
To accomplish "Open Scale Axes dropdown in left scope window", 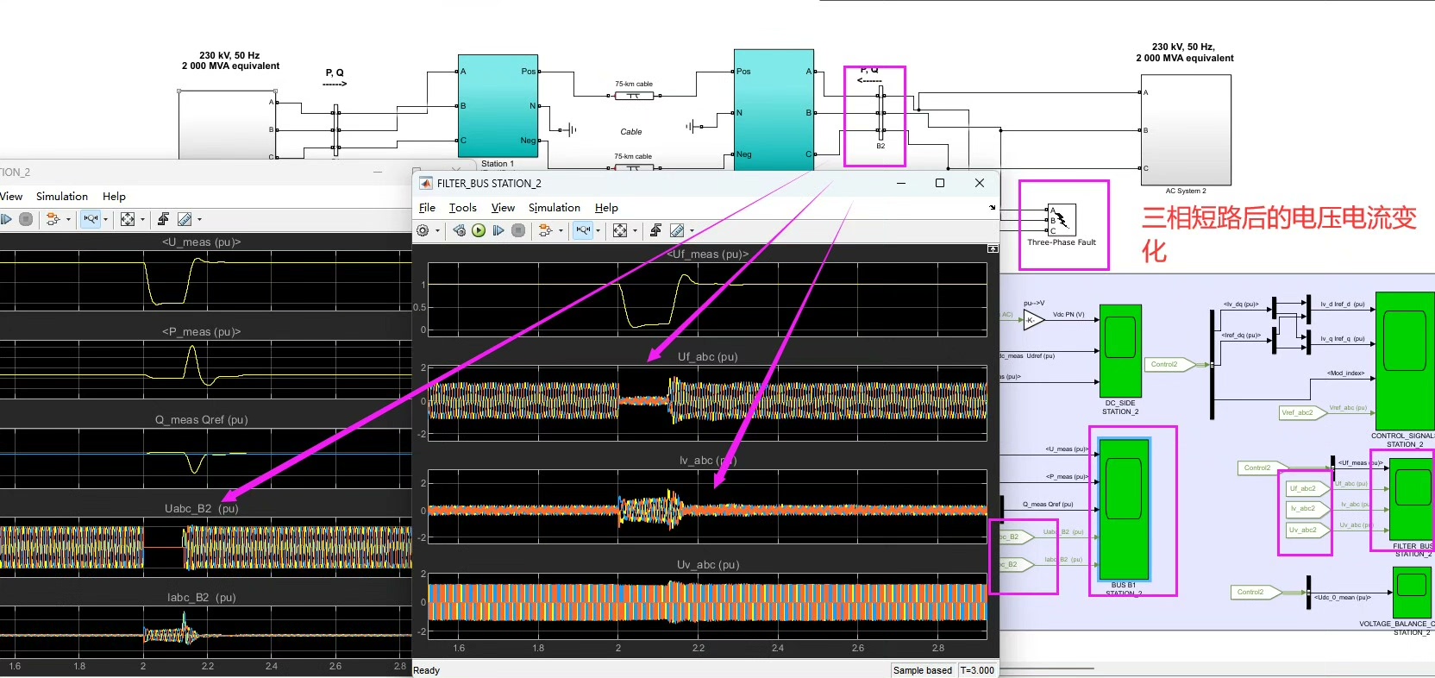I will click(x=142, y=219).
